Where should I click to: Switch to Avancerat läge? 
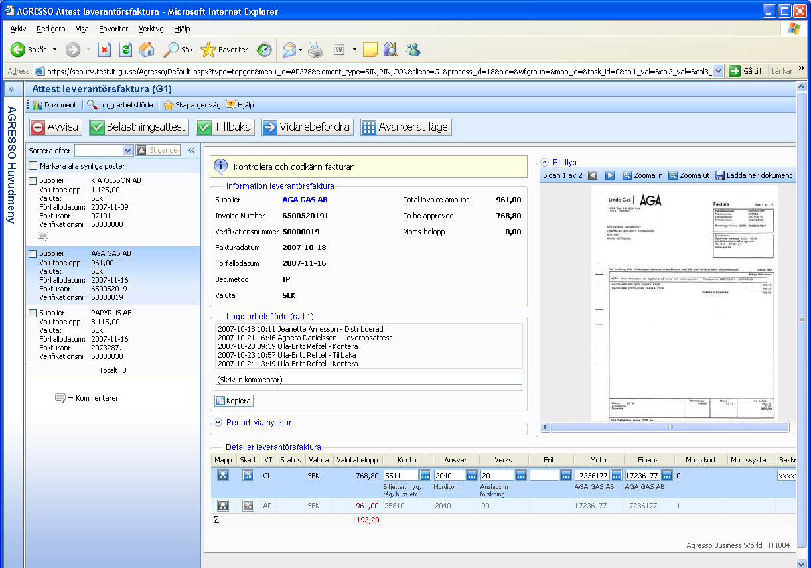click(406, 127)
